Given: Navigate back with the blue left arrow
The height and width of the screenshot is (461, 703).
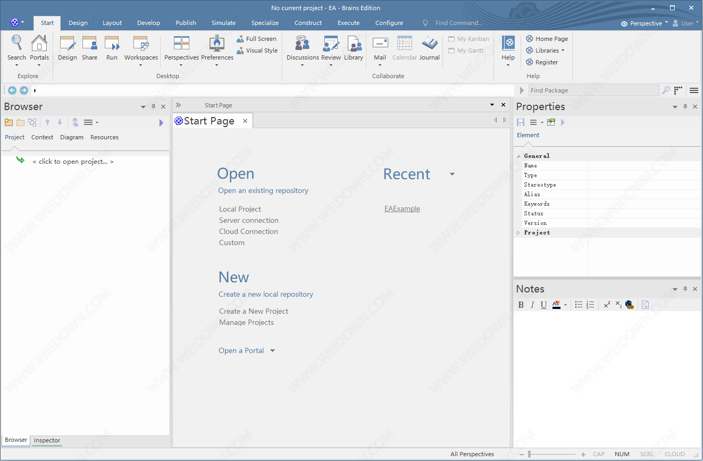Looking at the screenshot, I should (12, 90).
